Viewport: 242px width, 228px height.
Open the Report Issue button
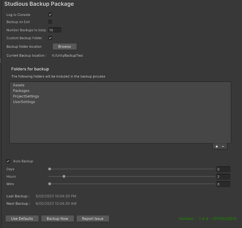pyautogui.click(x=93, y=219)
